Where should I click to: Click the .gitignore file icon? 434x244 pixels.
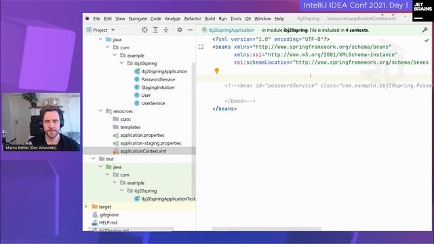(95, 215)
